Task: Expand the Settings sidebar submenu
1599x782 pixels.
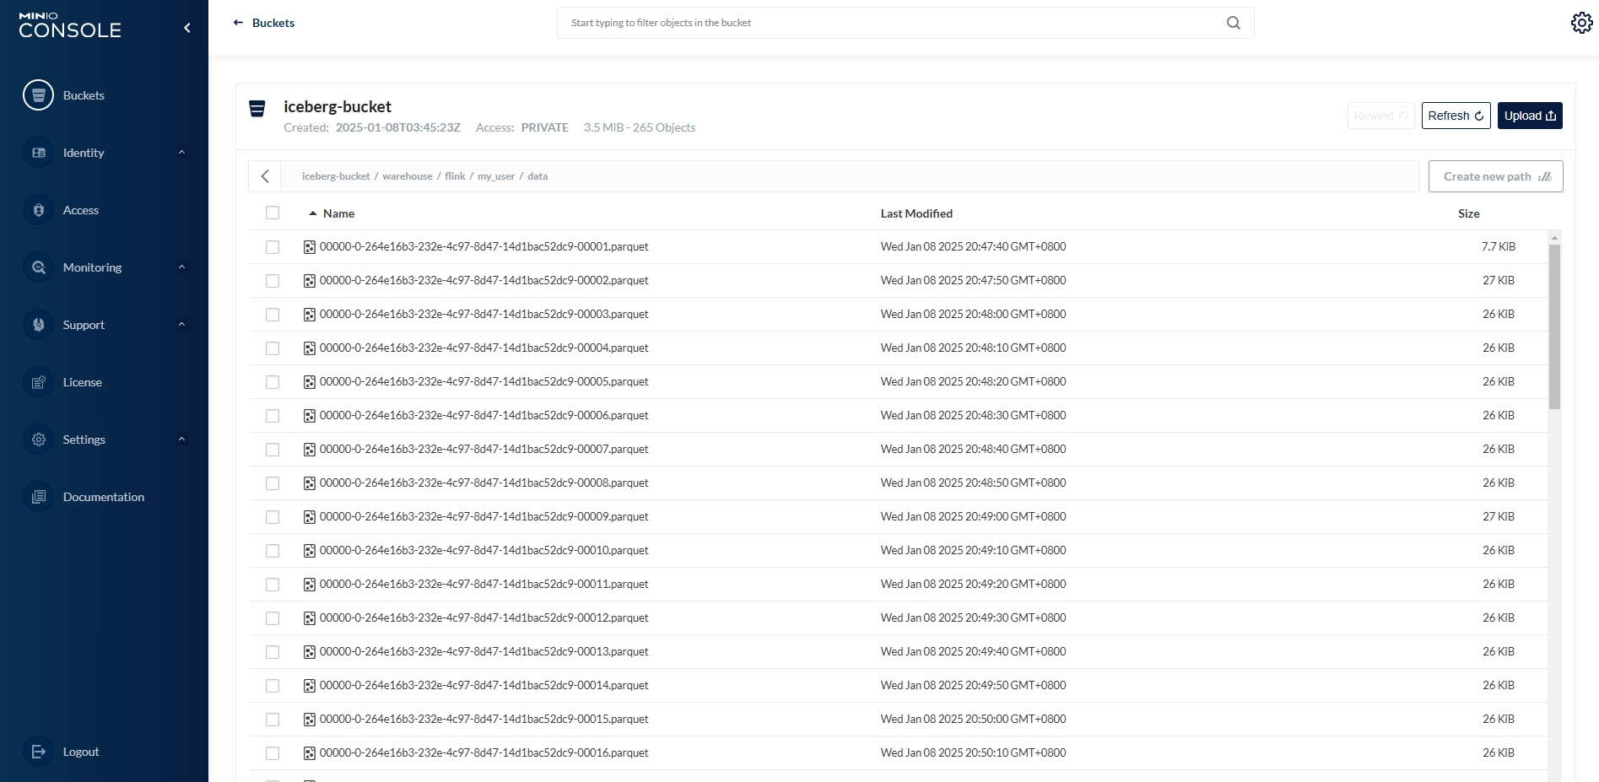Action: point(181,440)
